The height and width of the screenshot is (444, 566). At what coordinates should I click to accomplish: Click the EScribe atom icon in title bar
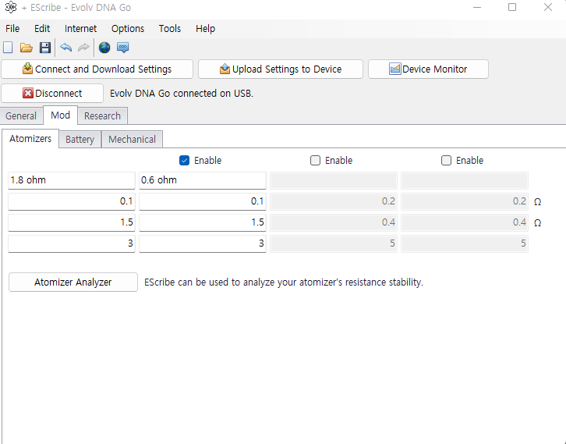[x=10, y=7]
